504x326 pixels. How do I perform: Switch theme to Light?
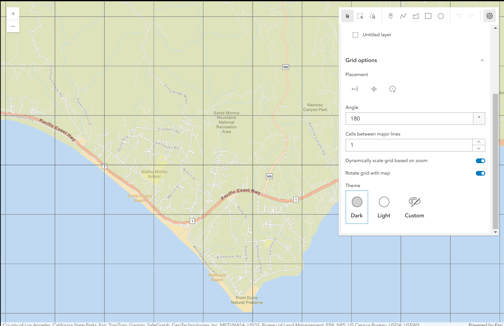point(384,207)
